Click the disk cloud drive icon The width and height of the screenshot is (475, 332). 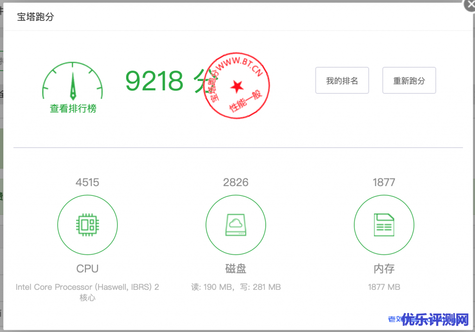(236, 225)
